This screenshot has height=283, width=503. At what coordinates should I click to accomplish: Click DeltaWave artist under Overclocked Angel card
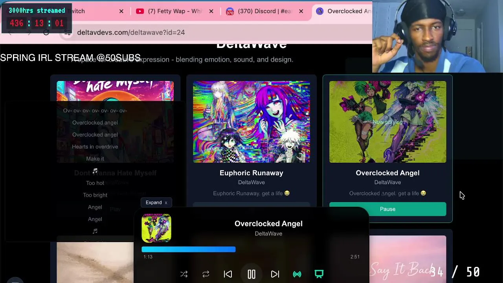387,182
